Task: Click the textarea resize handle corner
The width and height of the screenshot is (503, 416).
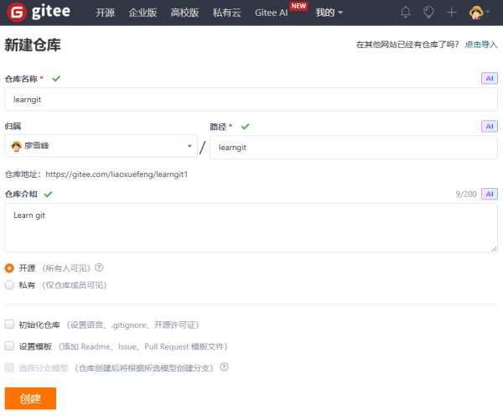Action: point(494,249)
